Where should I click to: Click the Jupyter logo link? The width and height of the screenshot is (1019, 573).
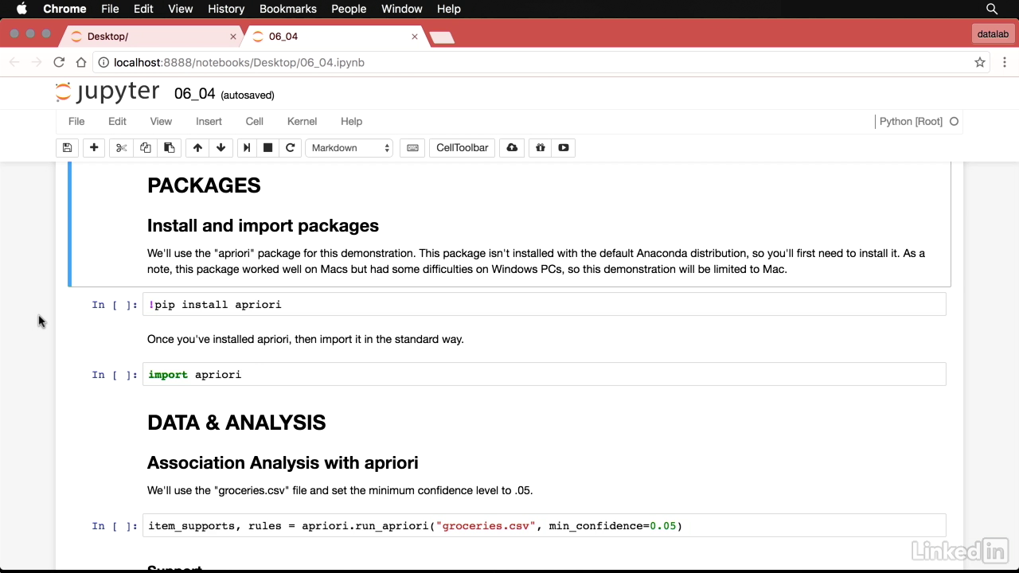pos(107,93)
